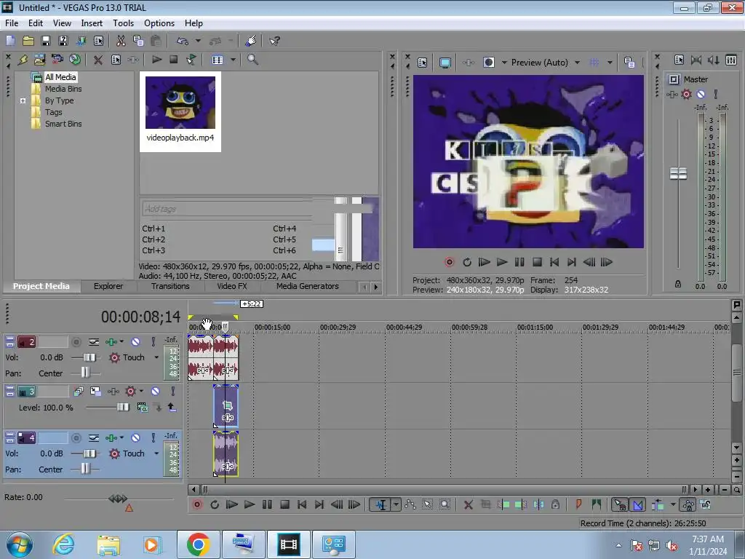Adjust track 2 Vol slider
Screen dimensions: 745x559
[x=89, y=357]
